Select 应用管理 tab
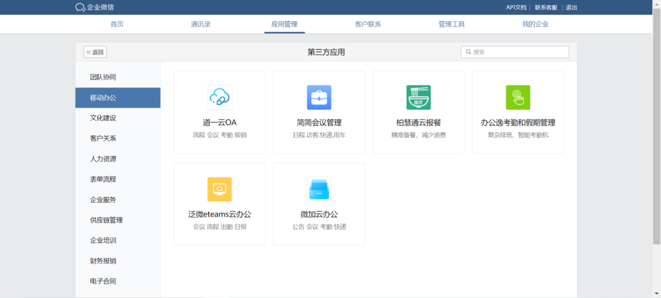The width and height of the screenshot is (661, 298). 285,24
